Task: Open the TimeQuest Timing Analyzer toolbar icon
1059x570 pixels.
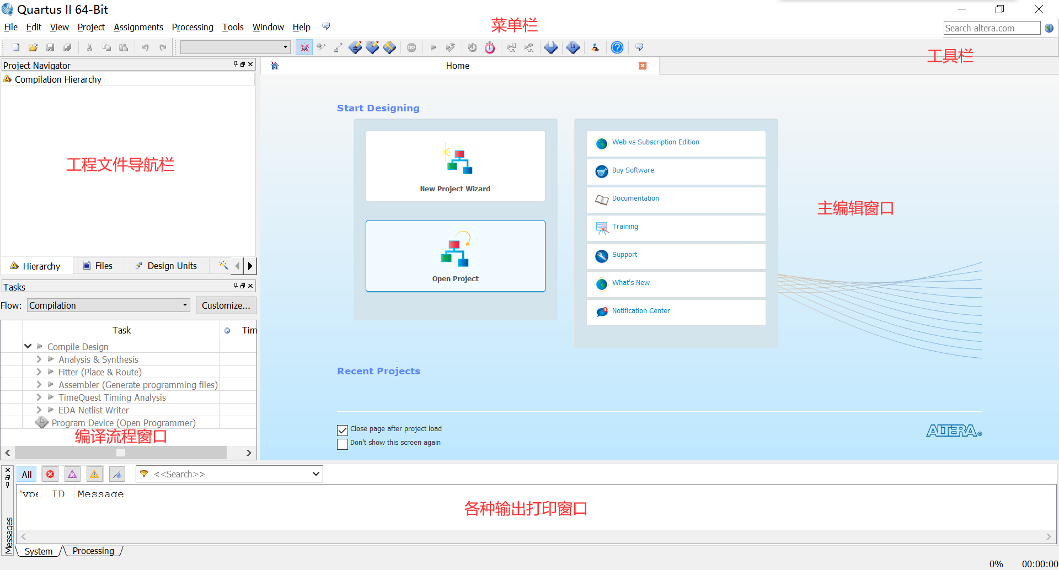Action: 490,47
